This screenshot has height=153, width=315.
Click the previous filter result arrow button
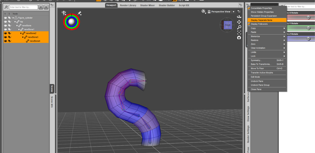pyautogui.click(x=41, y=7)
